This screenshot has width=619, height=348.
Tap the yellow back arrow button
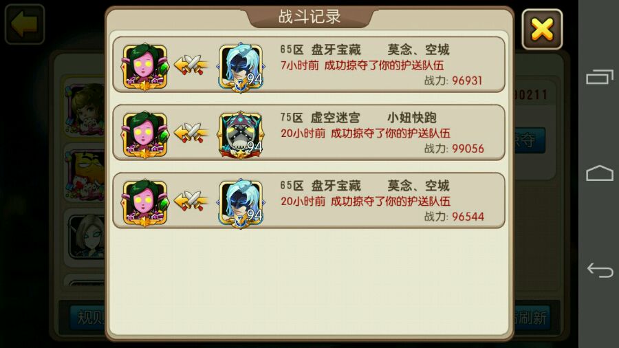[25, 24]
